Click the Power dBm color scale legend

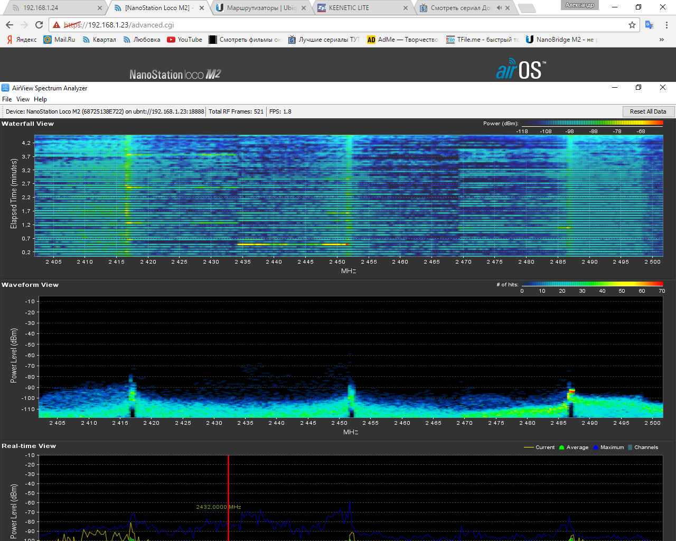tap(592, 123)
